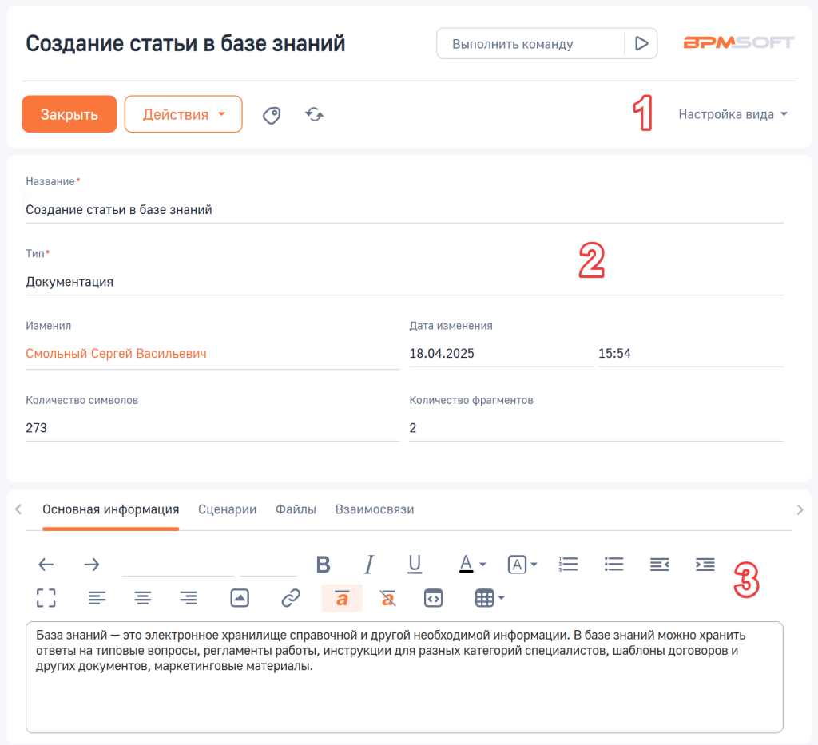Click the tag icon next to Действия
The width and height of the screenshot is (818, 745).
[x=272, y=115]
